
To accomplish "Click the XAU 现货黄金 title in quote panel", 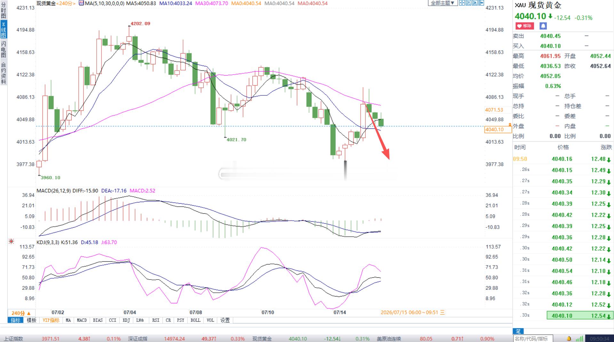I will click(538, 5).
